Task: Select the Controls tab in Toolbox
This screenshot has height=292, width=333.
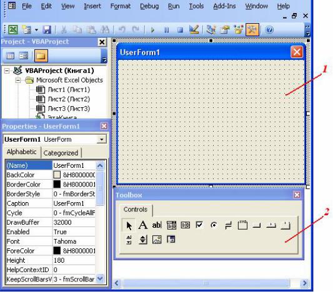Action: [136, 210]
